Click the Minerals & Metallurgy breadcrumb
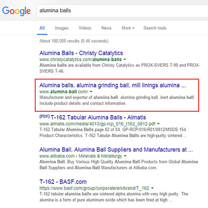The height and width of the screenshot is (208, 208). tap(100, 156)
